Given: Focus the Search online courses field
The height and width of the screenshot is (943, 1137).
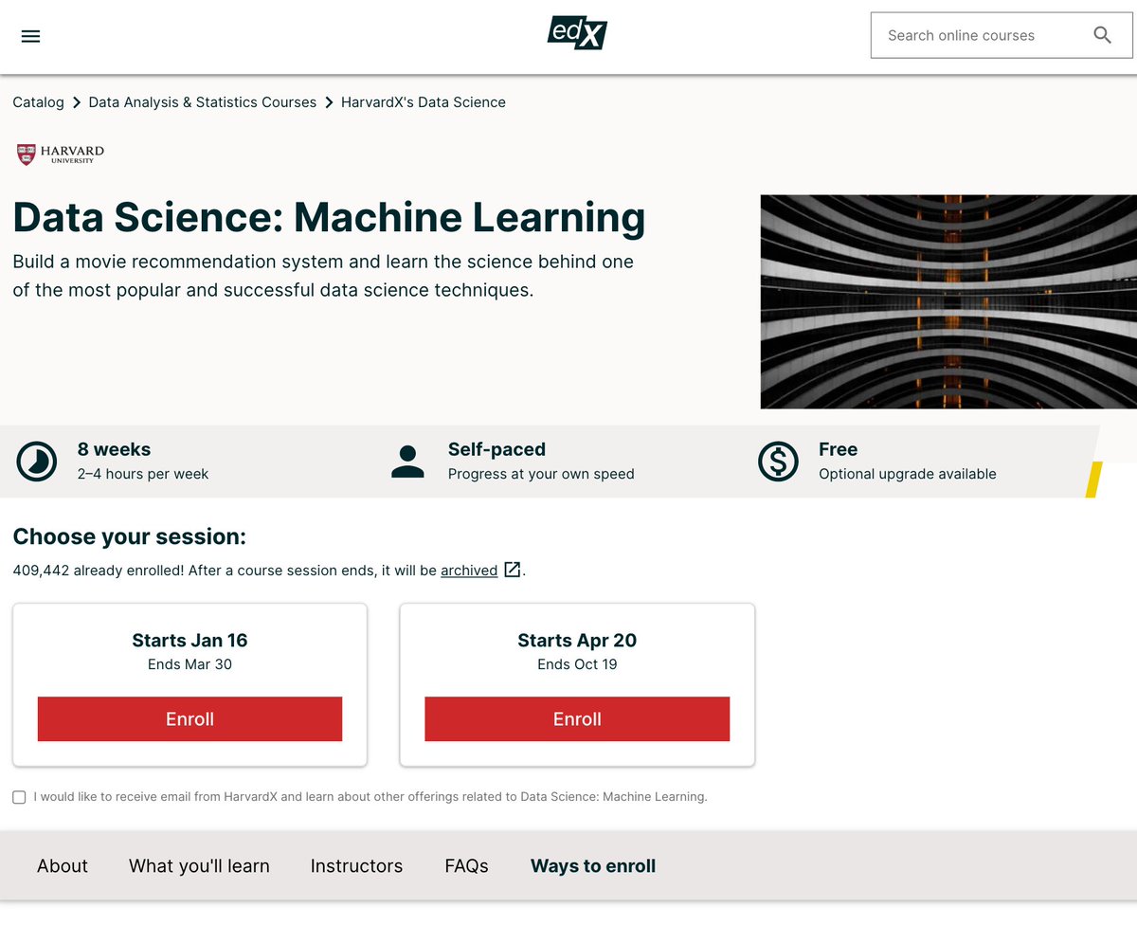Looking at the screenshot, I should (1002, 35).
